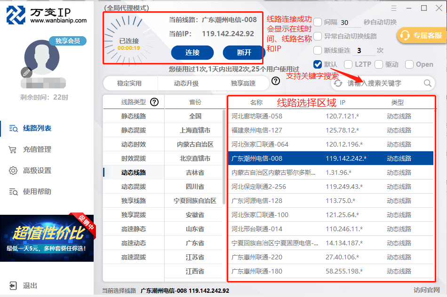Open 使用帮助 in the sidebar
447x297 pixels.
(37, 192)
